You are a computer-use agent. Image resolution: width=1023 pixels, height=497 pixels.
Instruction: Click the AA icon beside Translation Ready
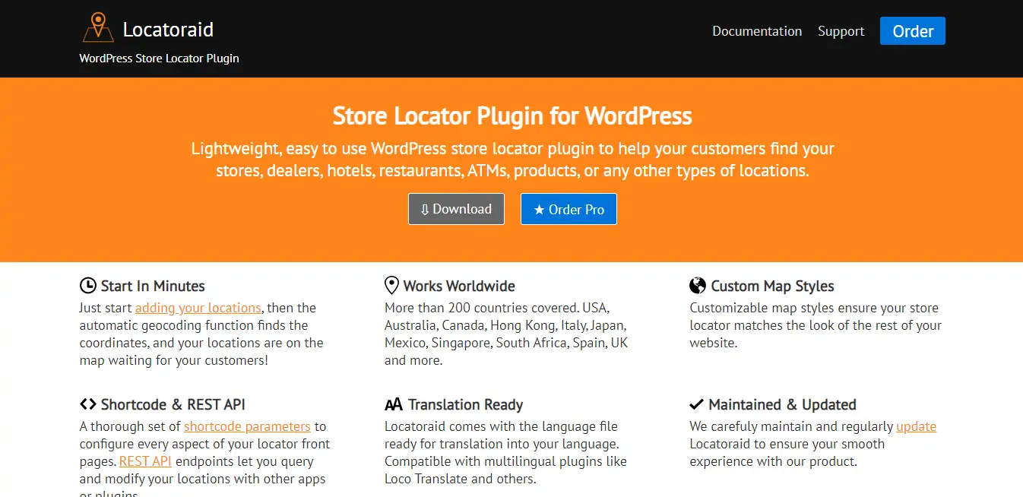(x=394, y=404)
